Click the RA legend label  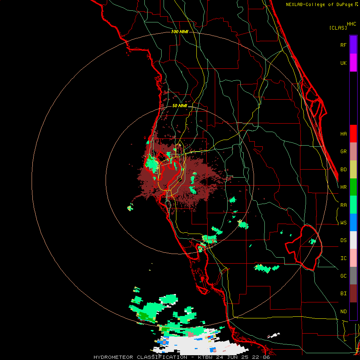(x=343, y=205)
